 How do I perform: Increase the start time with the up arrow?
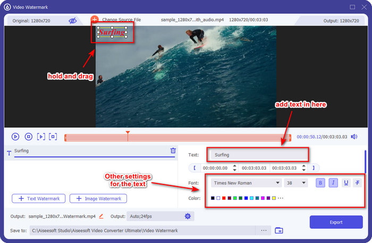(x=235, y=166)
